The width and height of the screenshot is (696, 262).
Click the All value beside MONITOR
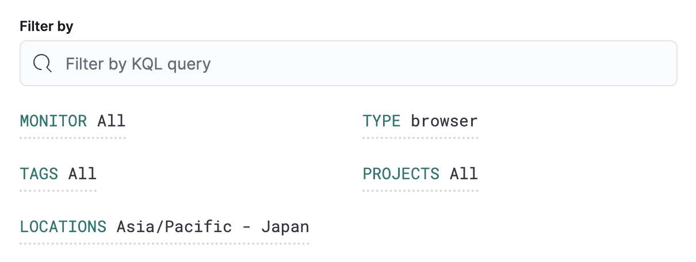point(111,122)
